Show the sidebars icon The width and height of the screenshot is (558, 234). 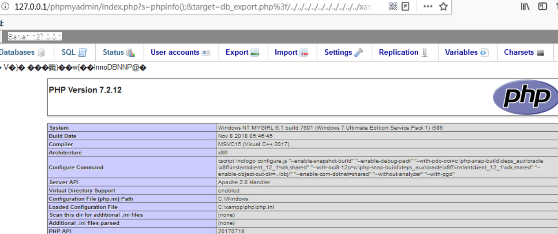543,7
